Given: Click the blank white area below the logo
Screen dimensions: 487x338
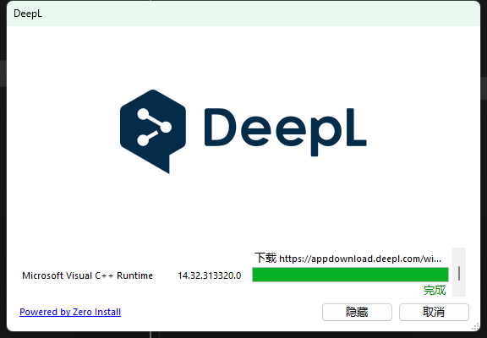Looking at the screenshot, I should [243, 211].
